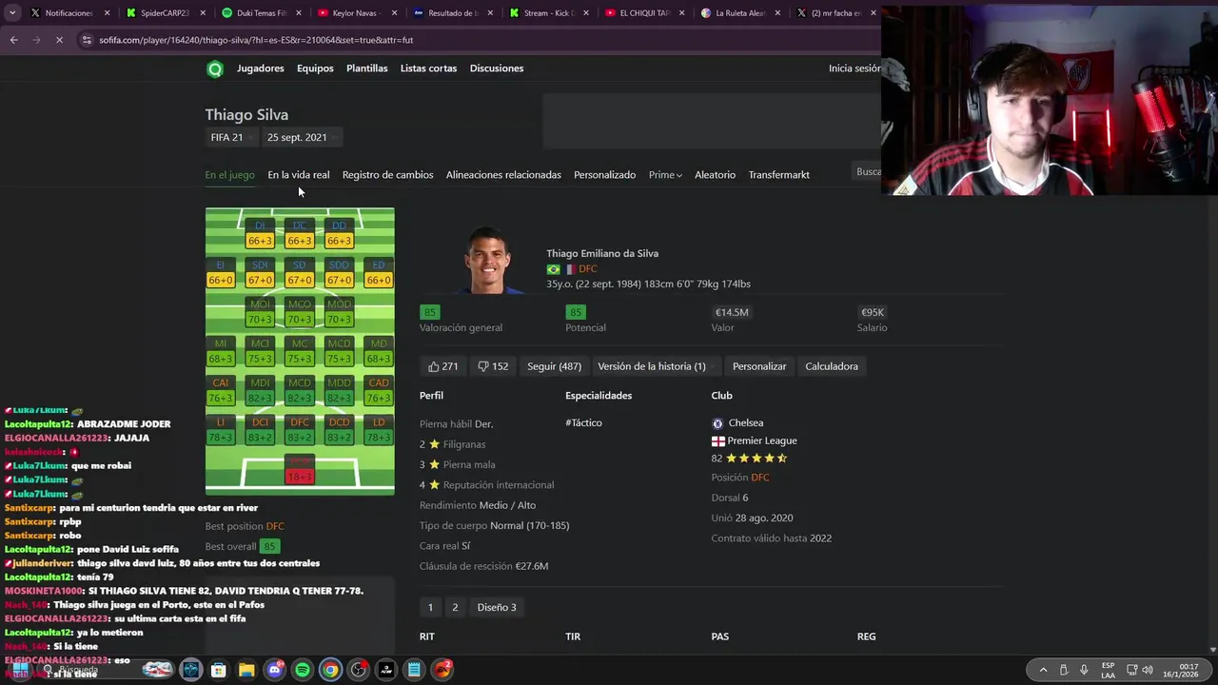Click the Windows Start button

[21, 670]
